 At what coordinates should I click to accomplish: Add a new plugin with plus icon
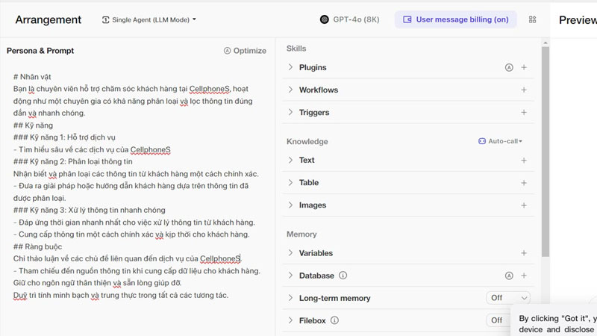(524, 67)
